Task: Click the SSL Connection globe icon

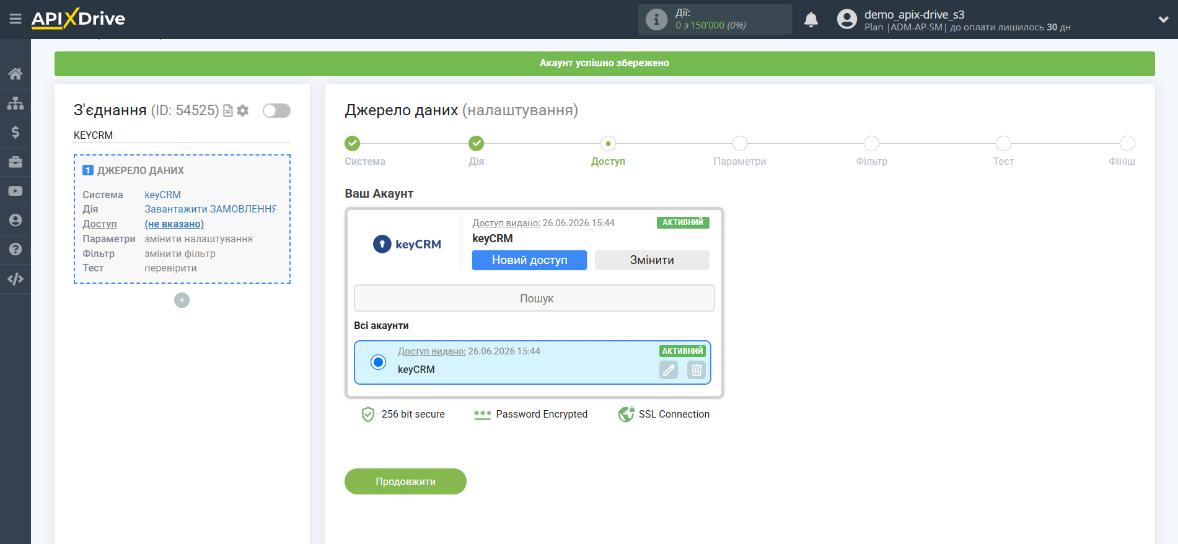Action: tap(626, 414)
